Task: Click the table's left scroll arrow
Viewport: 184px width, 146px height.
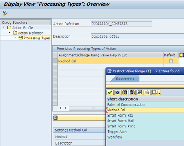Action: click(x=60, y=108)
